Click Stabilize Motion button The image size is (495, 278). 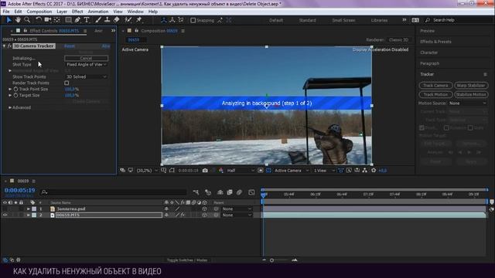(x=471, y=94)
